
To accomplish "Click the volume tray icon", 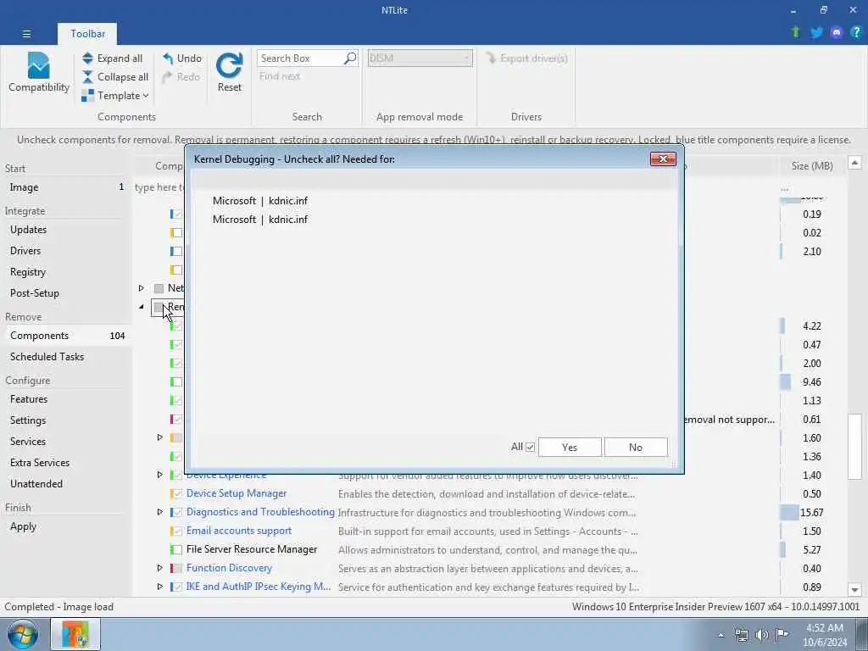I will 762,636.
